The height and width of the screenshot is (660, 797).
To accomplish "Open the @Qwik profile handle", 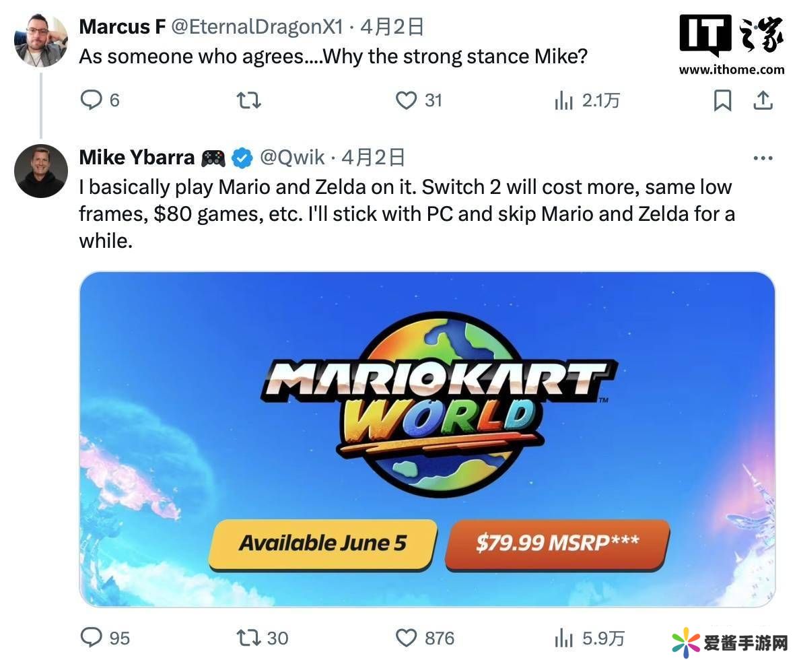I will pos(291,157).
